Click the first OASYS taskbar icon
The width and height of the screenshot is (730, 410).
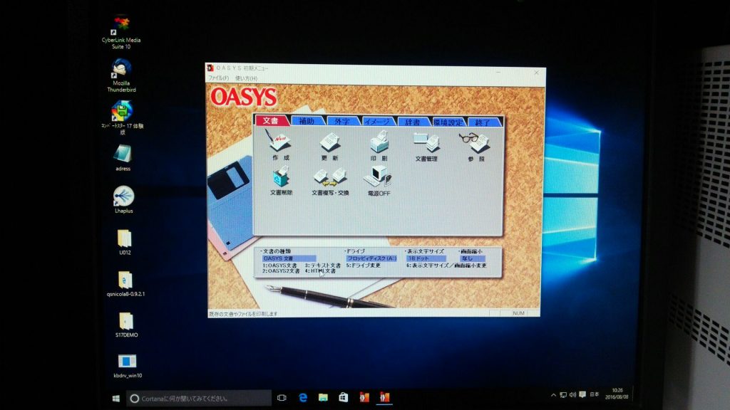[364, 397]
